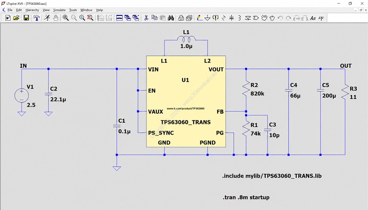Copy with the duplicate pages icon
This screenshot has height=210, width=368.
155,18
